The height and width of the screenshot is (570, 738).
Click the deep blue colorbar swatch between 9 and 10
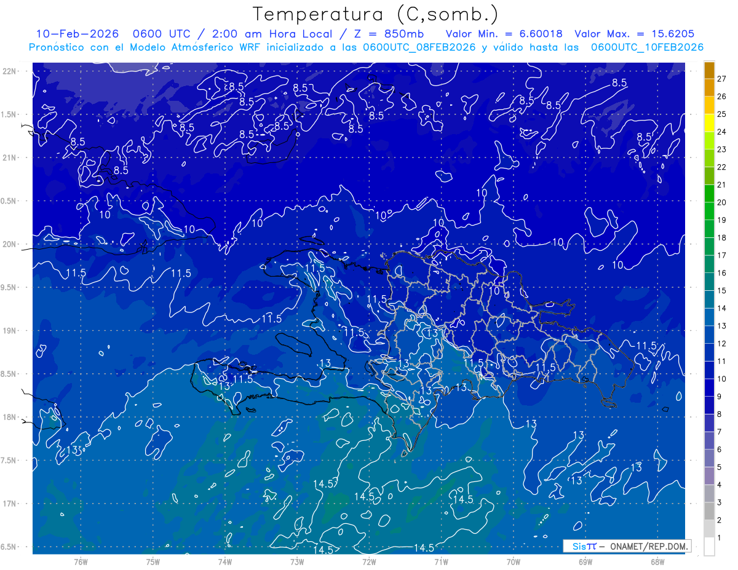coord(709,388)
